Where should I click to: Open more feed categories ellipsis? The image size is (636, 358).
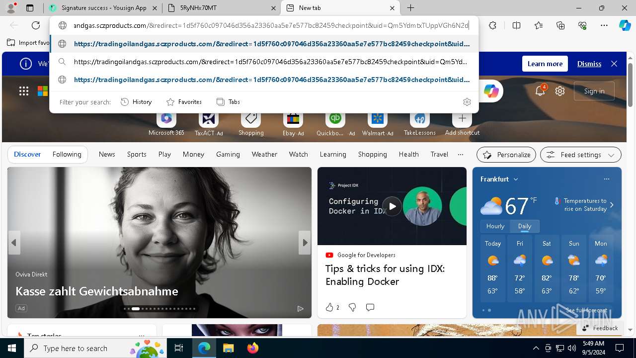(461, 155)
